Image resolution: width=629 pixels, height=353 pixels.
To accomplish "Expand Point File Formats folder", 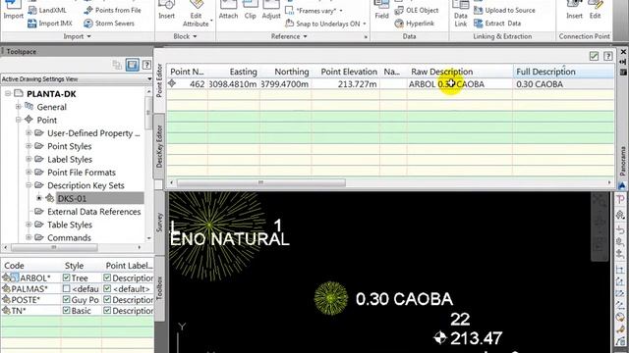I will 29,173.
